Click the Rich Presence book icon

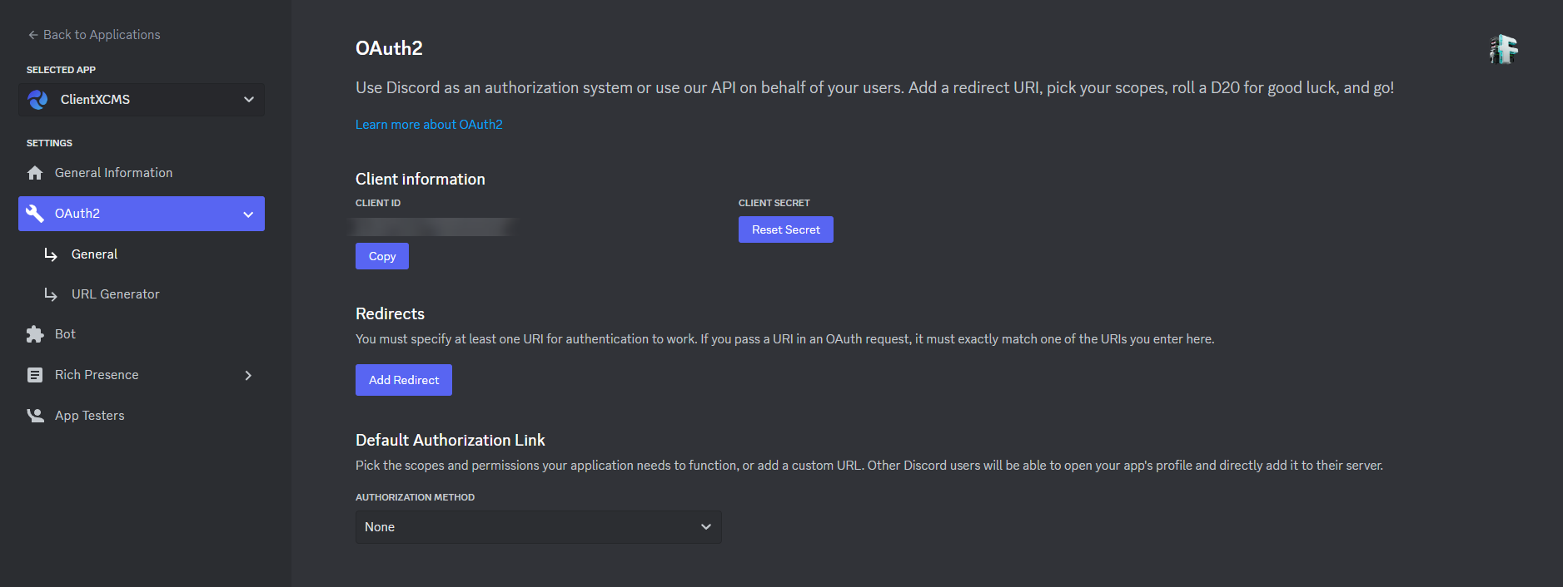tap(35, 374)
